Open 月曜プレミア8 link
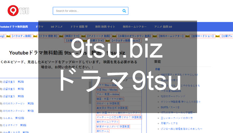The height and width of the screenshot is (133, 233). 169,123
